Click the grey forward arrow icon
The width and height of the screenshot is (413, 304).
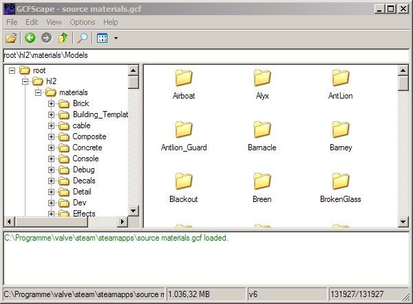point(46,38)
